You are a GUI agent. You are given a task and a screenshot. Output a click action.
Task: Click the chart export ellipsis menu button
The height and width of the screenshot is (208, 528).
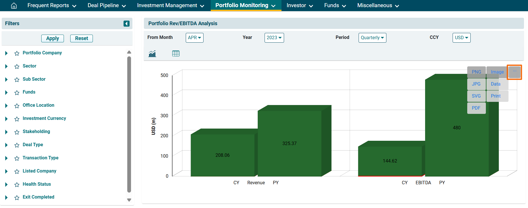click(515, 72)
